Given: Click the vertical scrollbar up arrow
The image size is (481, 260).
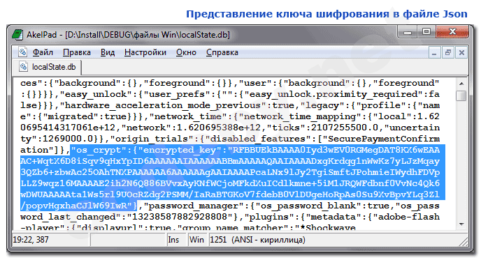Looking at the screenshot, I should coord(461,84).
